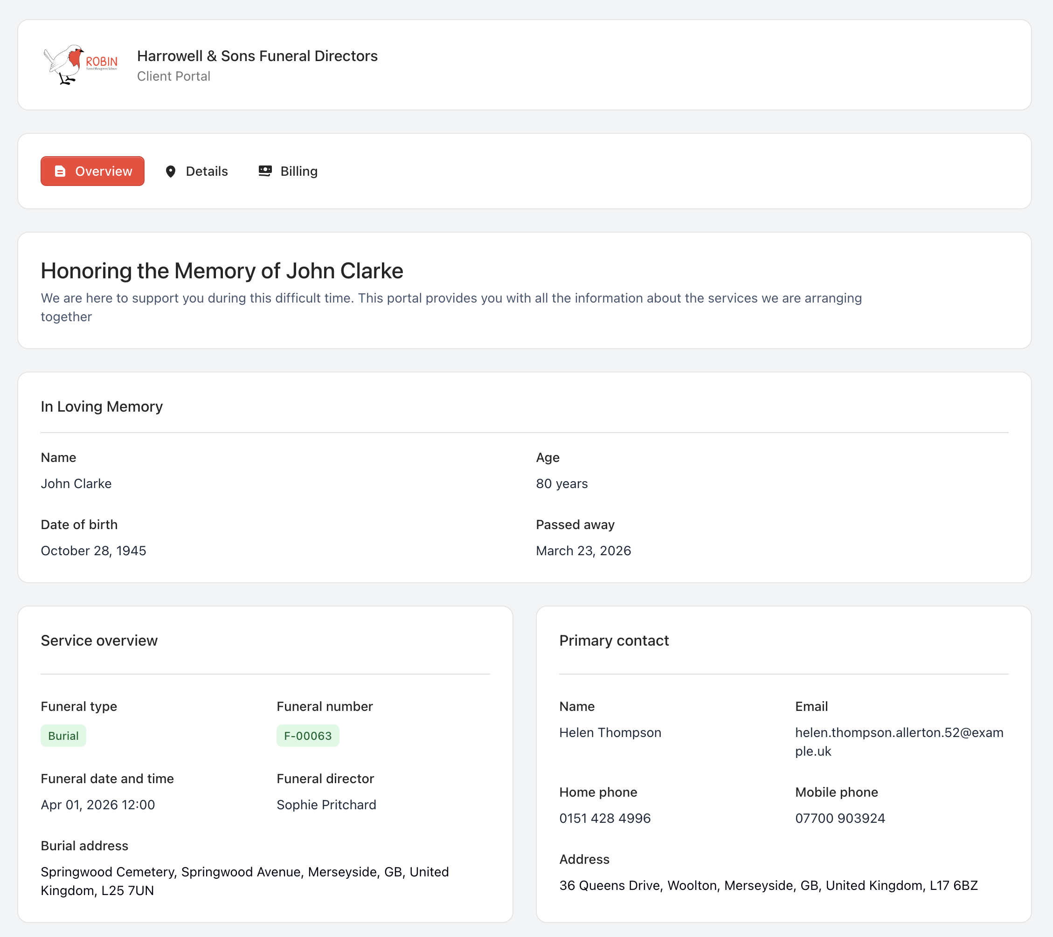Switch to the Details tab

pos(197,172)
